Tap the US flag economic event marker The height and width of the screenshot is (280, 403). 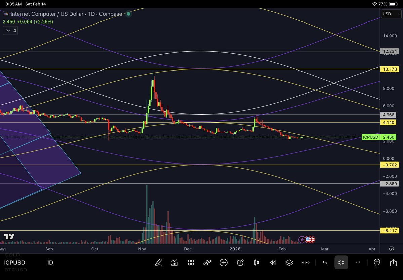308,240
